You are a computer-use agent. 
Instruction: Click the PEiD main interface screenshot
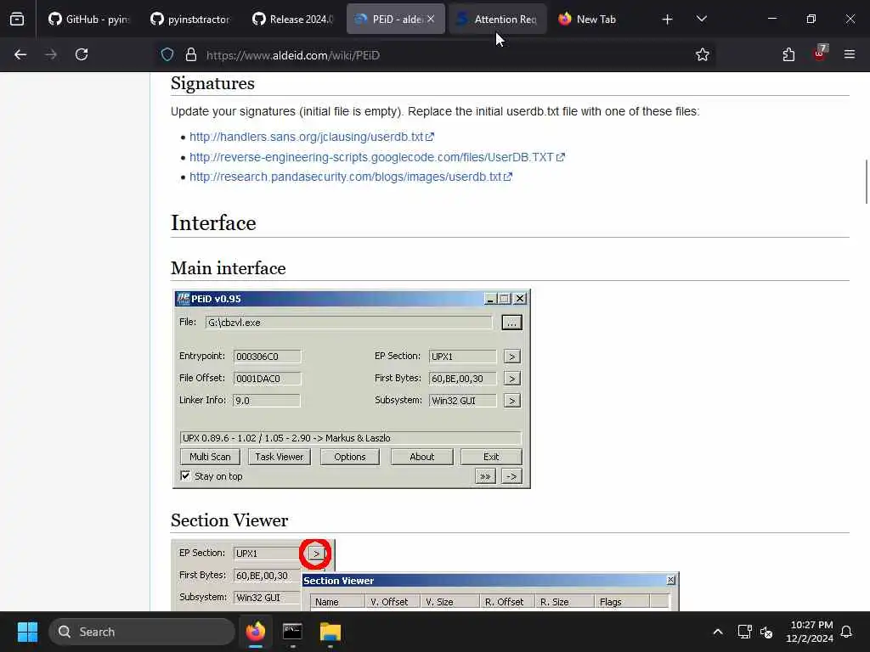351,389
